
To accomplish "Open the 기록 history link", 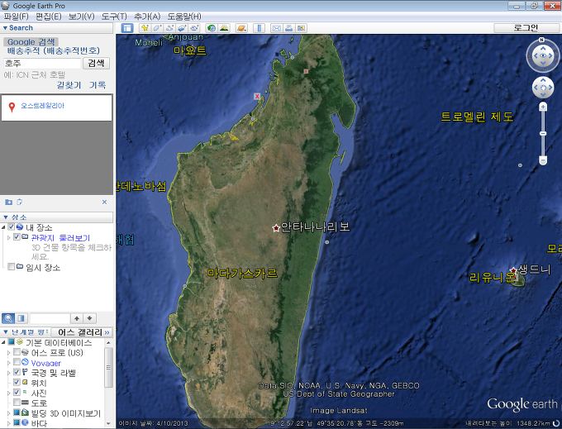I will (x=98, y=85).
